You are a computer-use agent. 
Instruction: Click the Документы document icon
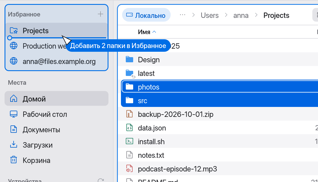pos(14,129)
